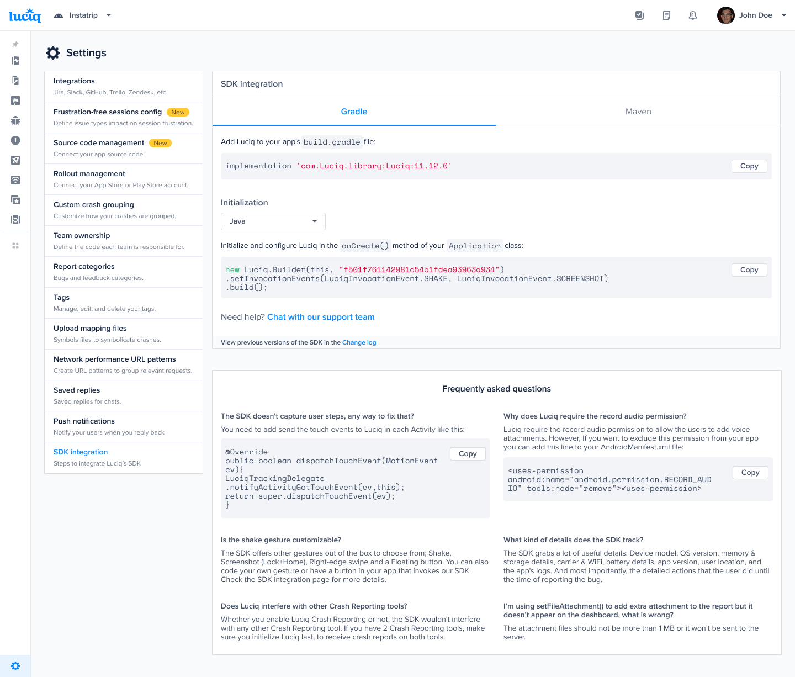Click the 'onCreate()' inline code label
The image size is (795, 677).
point(365,246)
